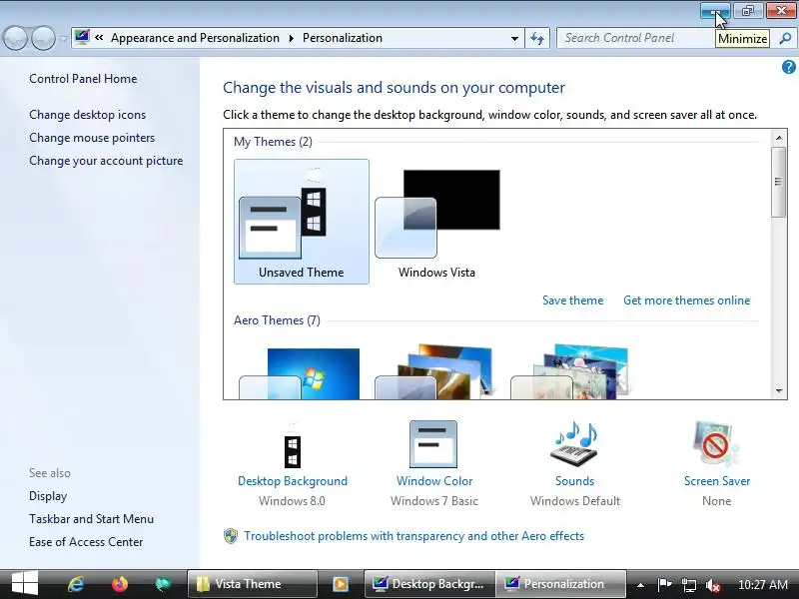
Task: Click the theme list scrollbar thumb
Action: point(779,182)
